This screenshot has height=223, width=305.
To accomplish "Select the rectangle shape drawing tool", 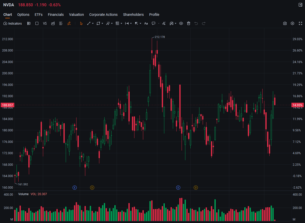I will (x=98, y=23).
